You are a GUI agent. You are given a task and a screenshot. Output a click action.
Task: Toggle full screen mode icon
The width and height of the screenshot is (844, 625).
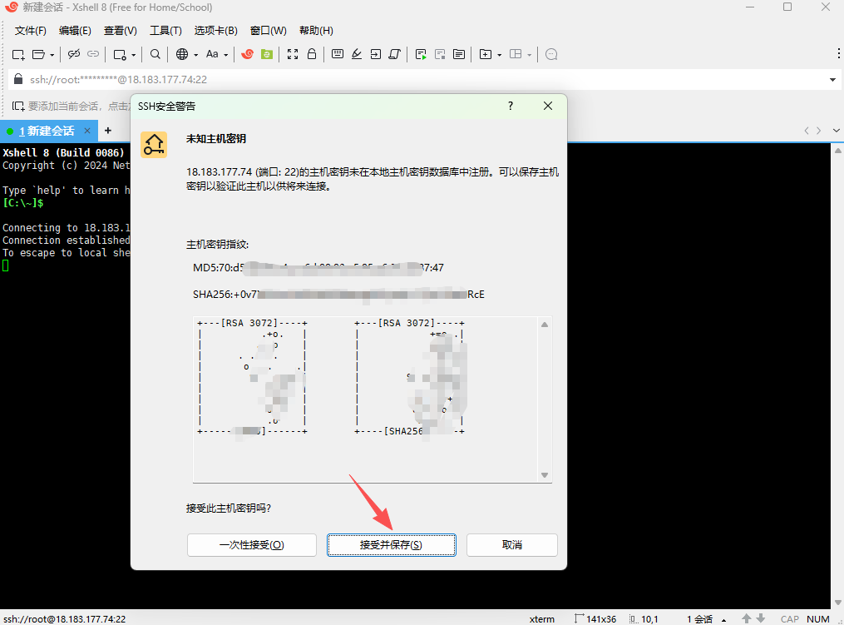point(293,54)
